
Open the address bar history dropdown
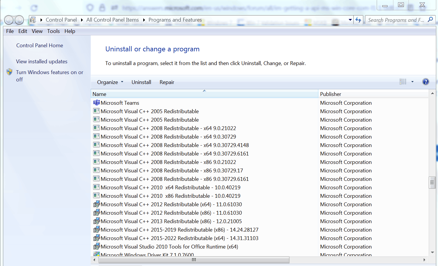click(350, 20)
